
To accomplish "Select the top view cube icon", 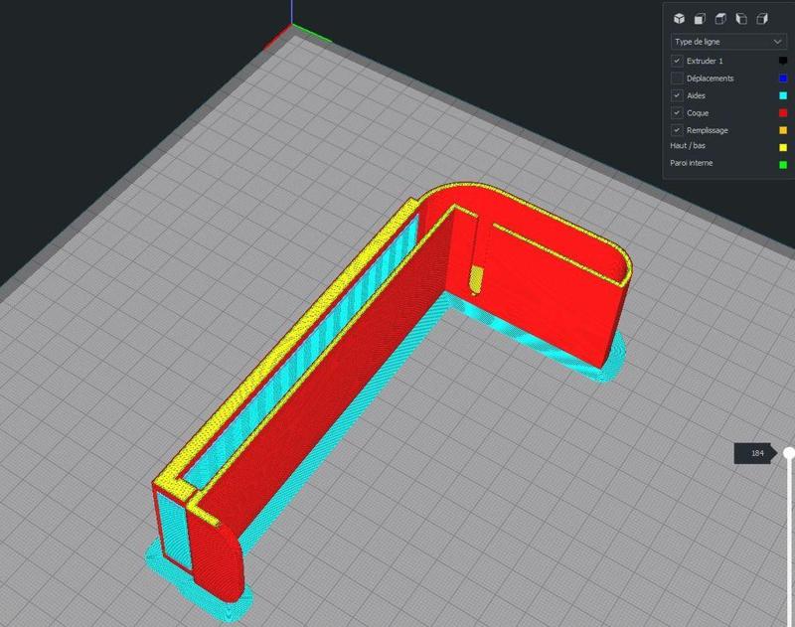I will (720, 19).
